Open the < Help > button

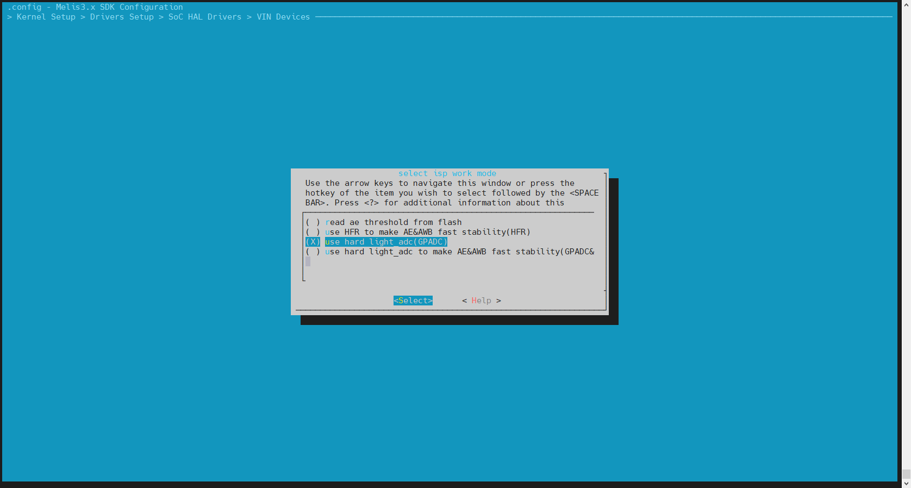point(481,301)
